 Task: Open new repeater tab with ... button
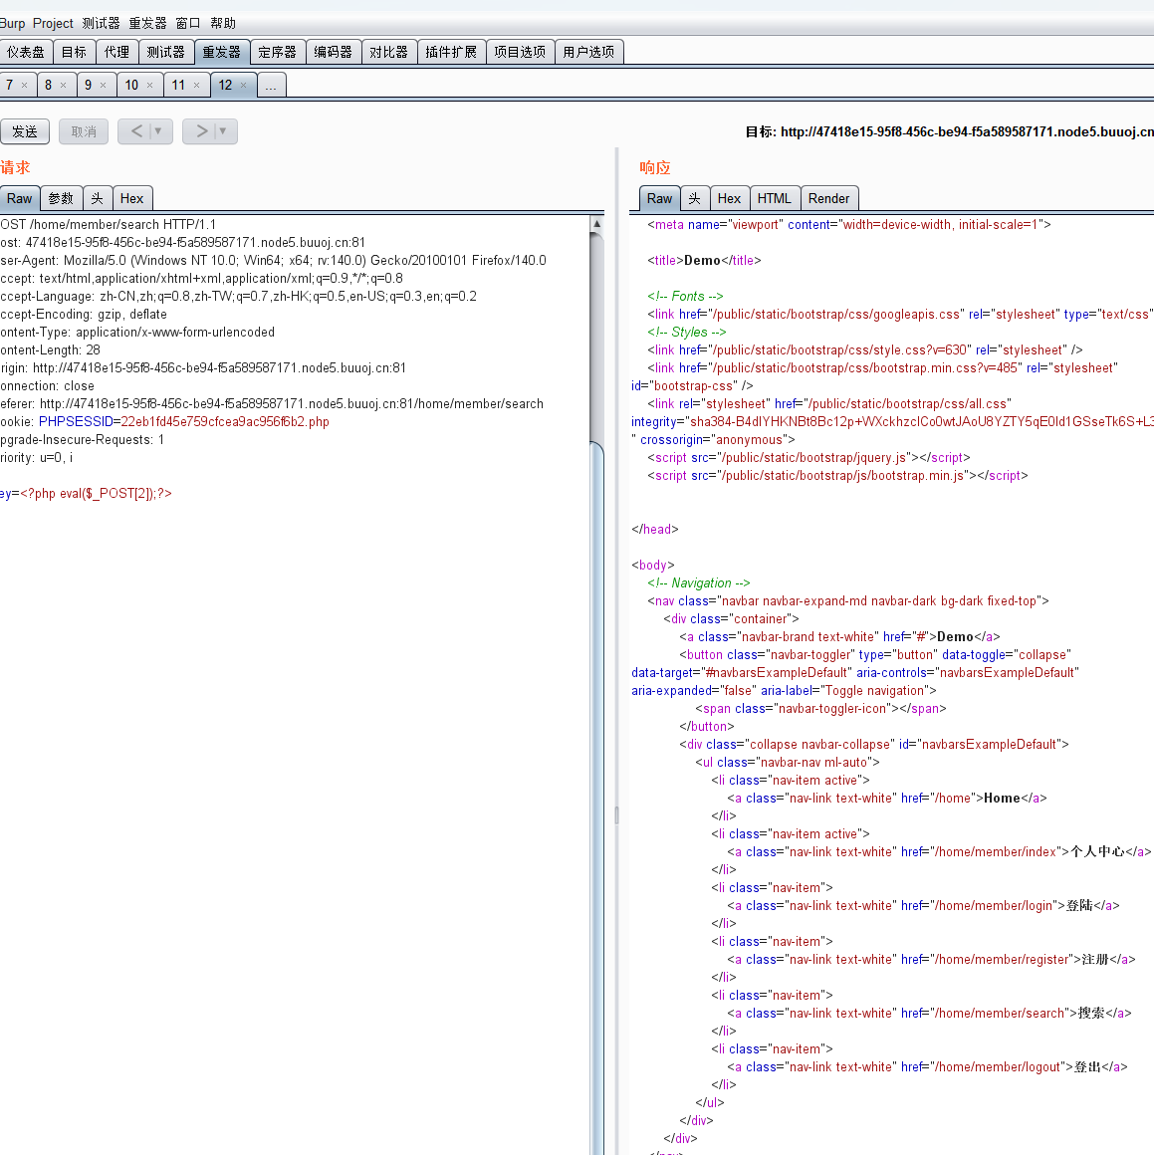[271, 86]
